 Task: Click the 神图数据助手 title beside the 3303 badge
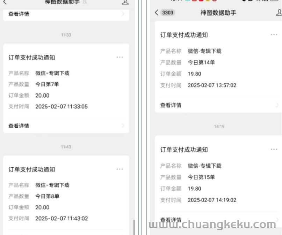point(218,13)
